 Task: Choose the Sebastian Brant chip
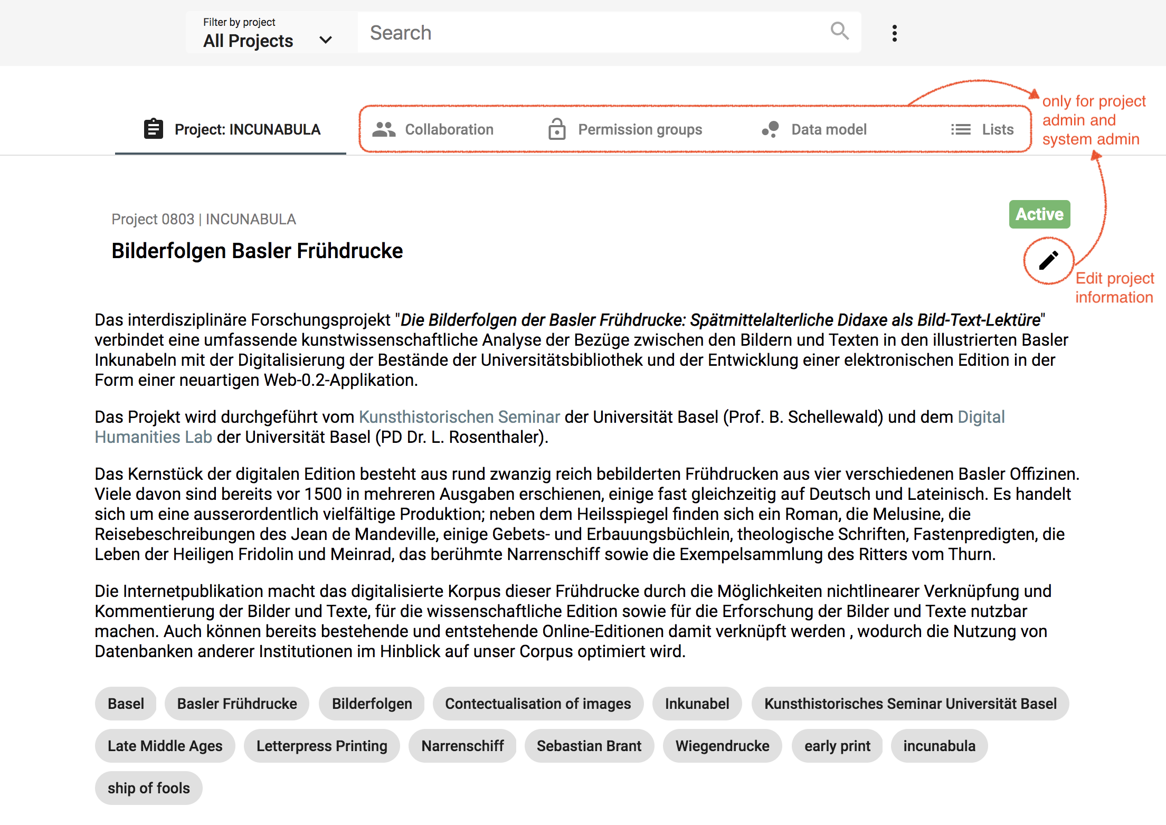point(589,746)
